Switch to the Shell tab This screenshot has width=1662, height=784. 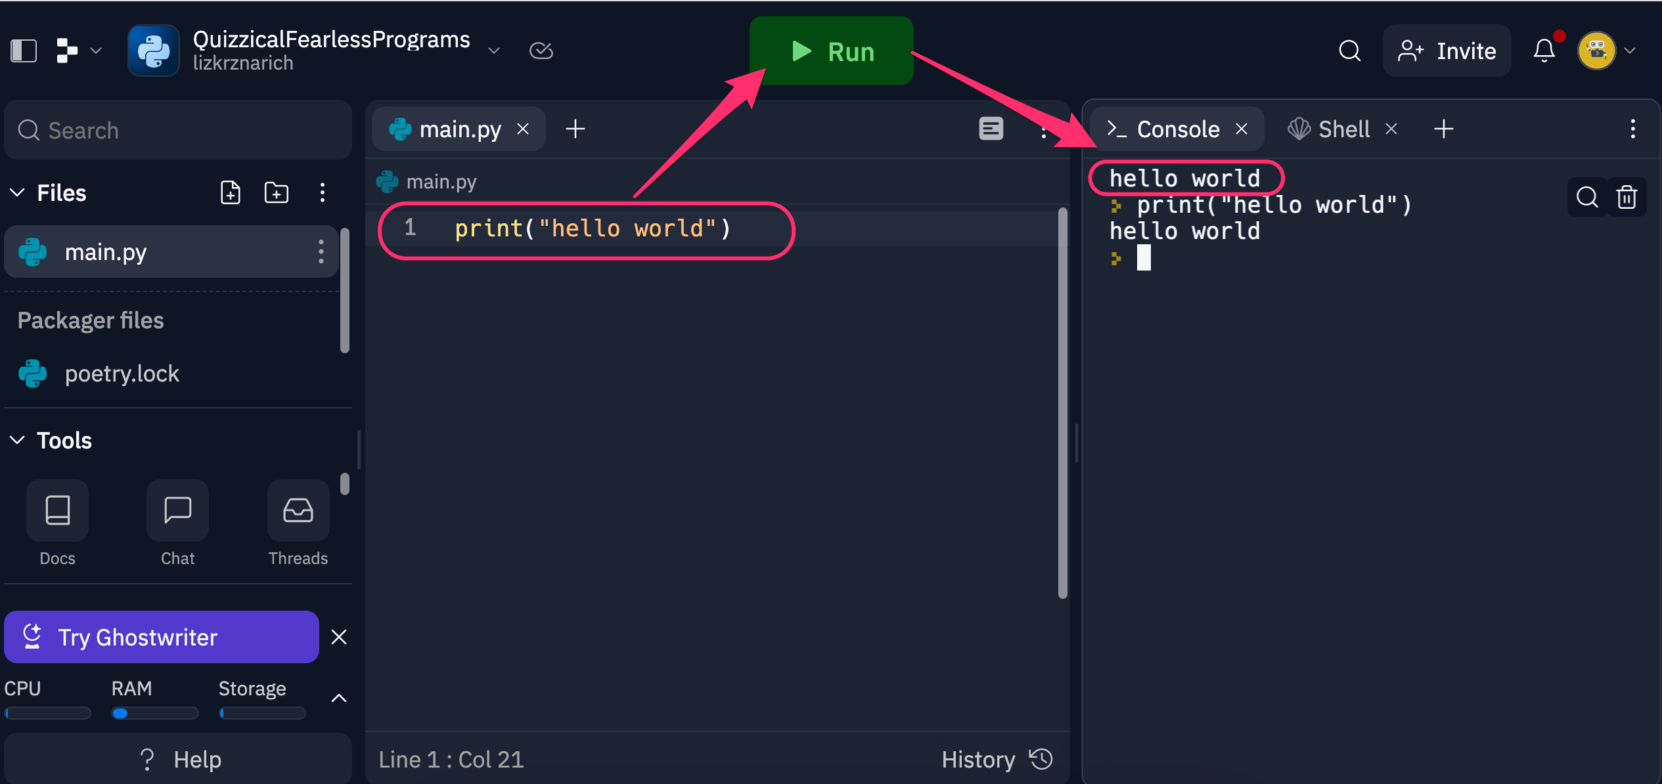click(1343, 129)
